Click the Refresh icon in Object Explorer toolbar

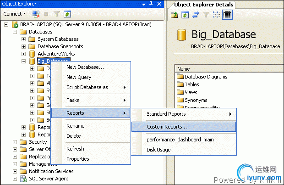pyautogui.click(x=67, y=14)
